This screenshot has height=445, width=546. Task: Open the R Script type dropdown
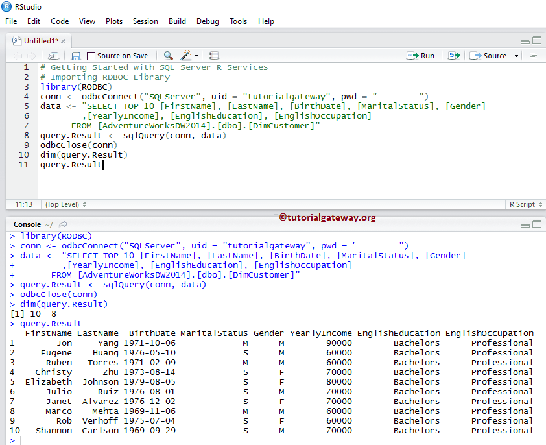click(527, 204)
